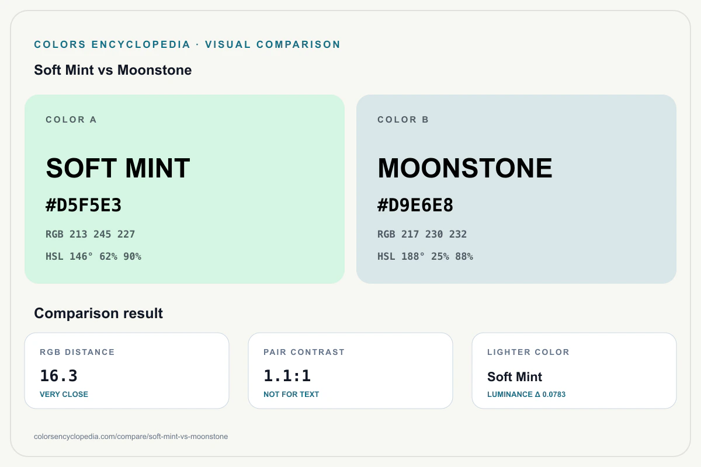Viewport: 701px width, 467px height.
Task: Click the Comparison result heading
Action: click(x=99, y=313)
